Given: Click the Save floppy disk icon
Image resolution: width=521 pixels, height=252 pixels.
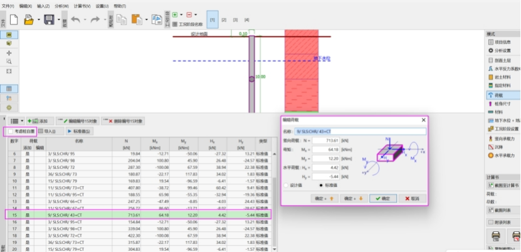Looking at the screenshot, I should point(49,20).
